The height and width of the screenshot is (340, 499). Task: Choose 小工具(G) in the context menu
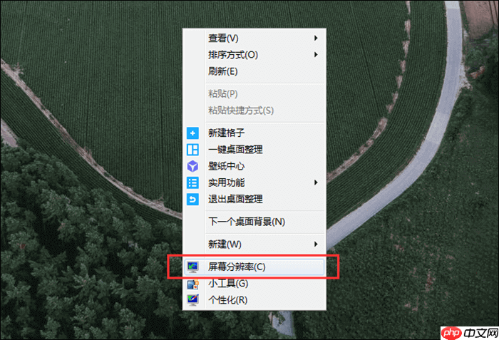point(254,284)
